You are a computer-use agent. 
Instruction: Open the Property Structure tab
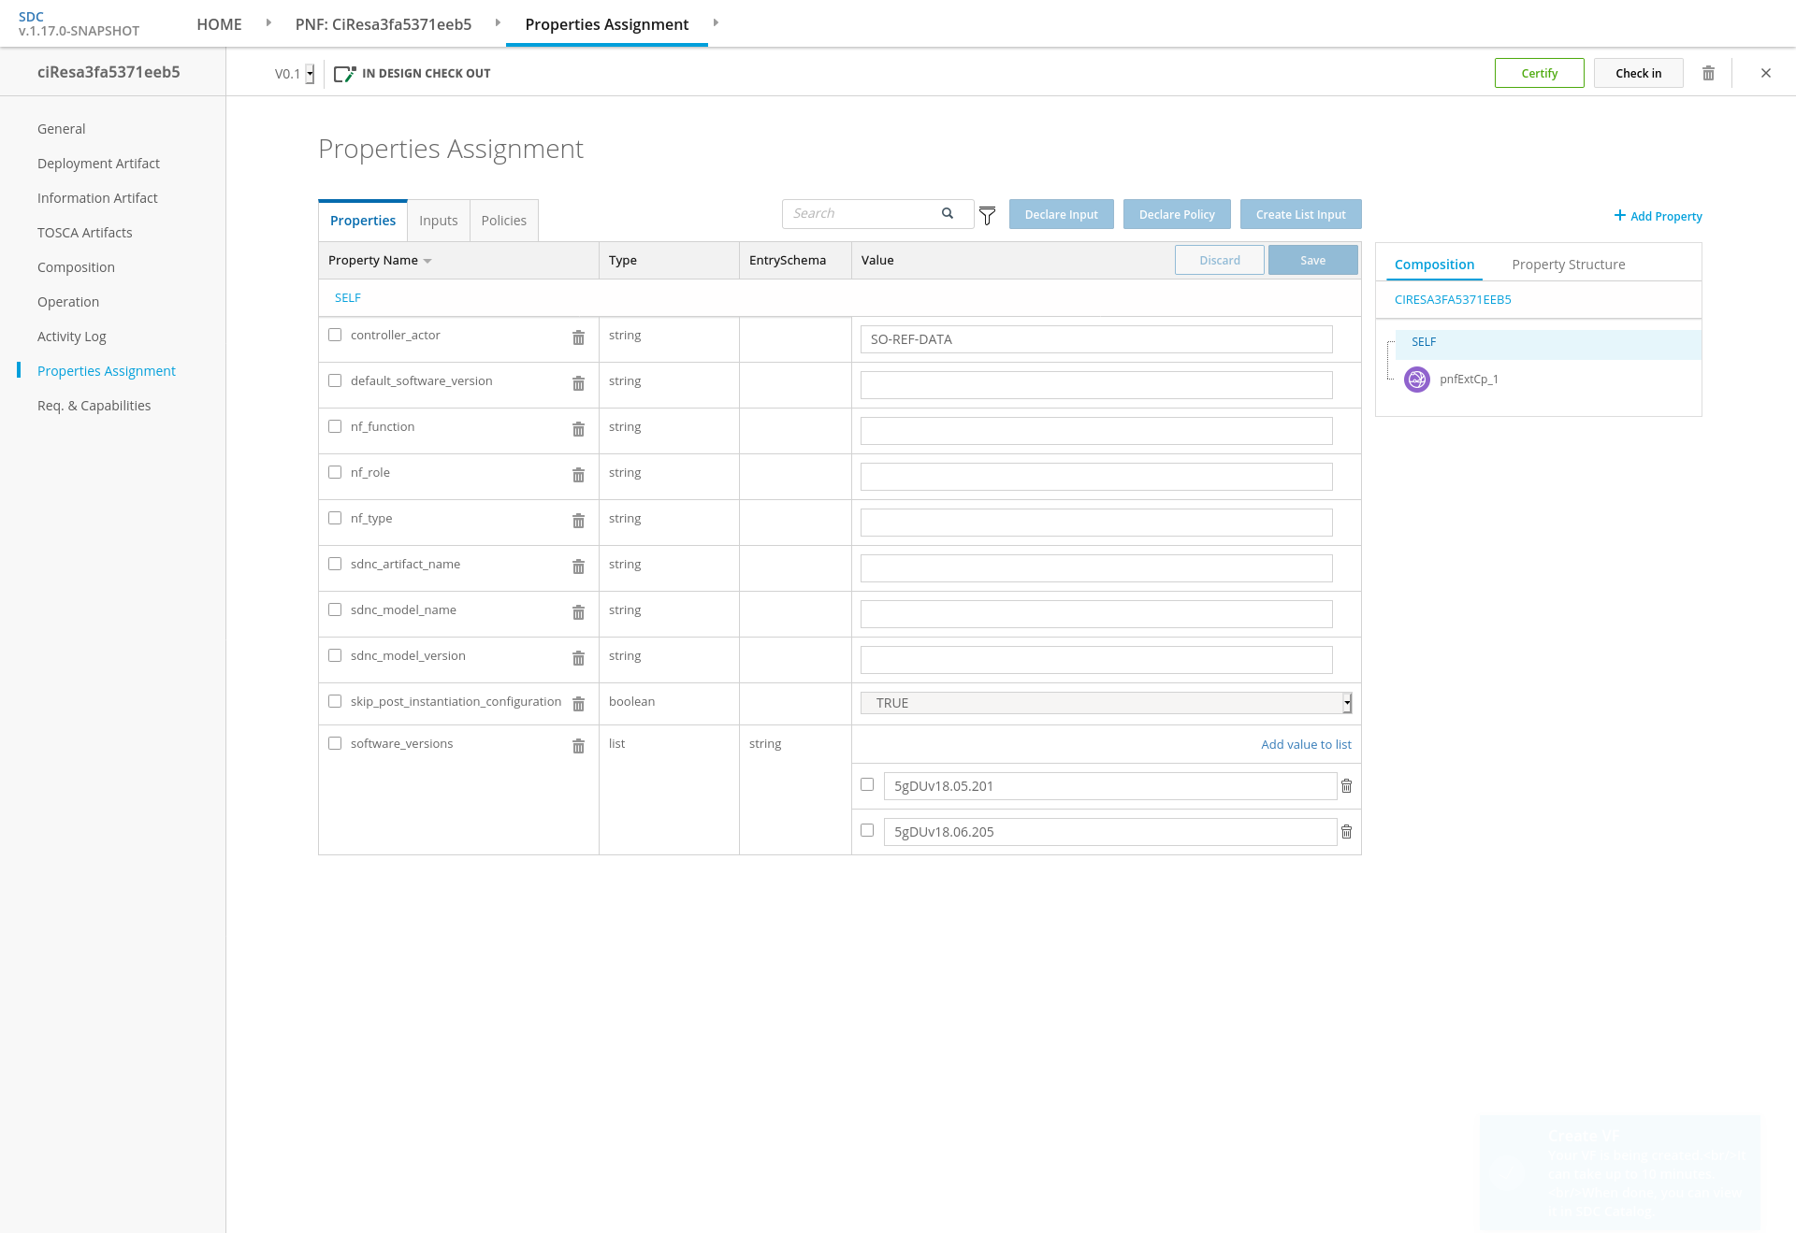(1568, 265)
